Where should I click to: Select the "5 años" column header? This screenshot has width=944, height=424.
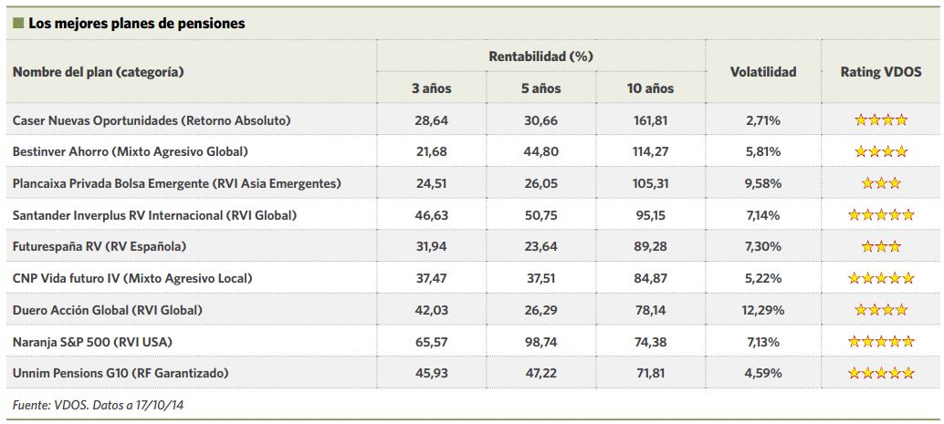[x=540, y=88]
